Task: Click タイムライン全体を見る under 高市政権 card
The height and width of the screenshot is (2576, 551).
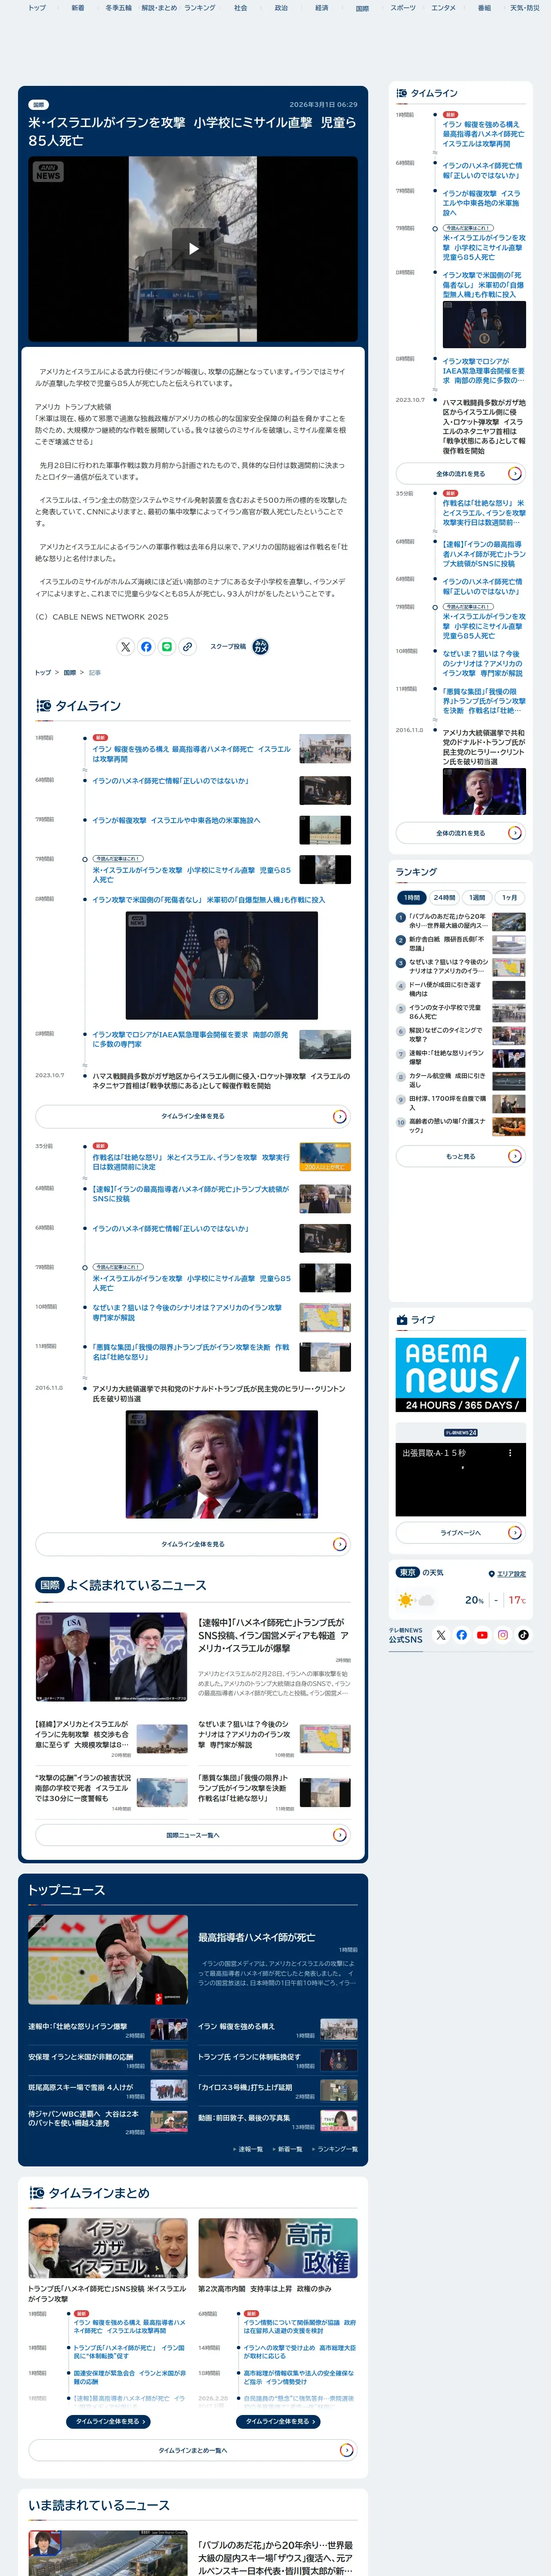Action: click(278, 2421)
